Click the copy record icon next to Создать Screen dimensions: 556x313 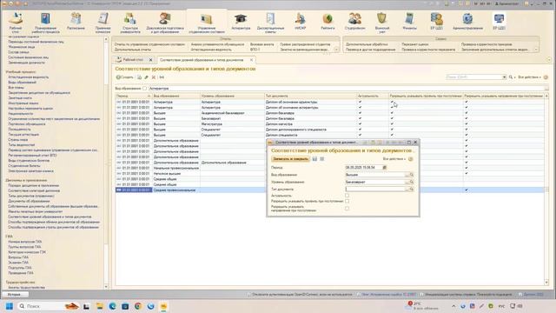click(x=139, y=77)
